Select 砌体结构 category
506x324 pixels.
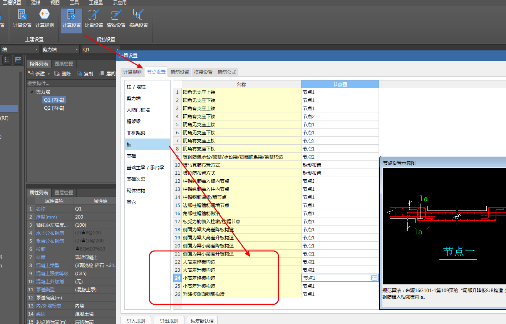(147, 191)
